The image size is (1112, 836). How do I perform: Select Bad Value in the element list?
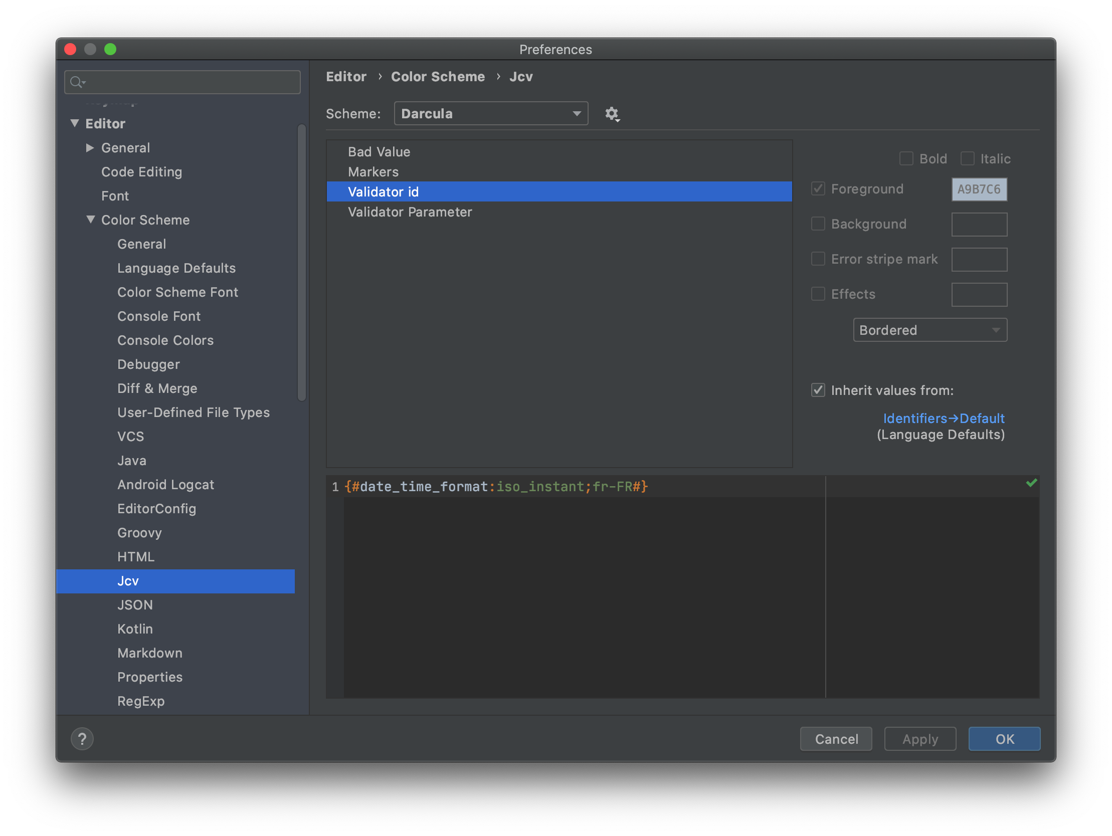380,151
